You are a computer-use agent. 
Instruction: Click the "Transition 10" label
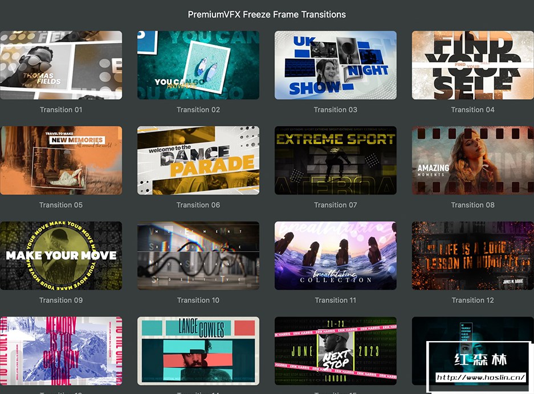(198, 300)
